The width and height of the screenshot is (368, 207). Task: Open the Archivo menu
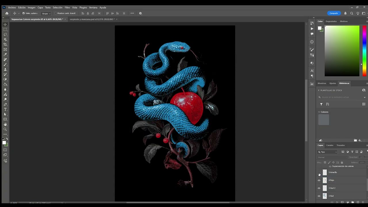[x=12, y=7]
